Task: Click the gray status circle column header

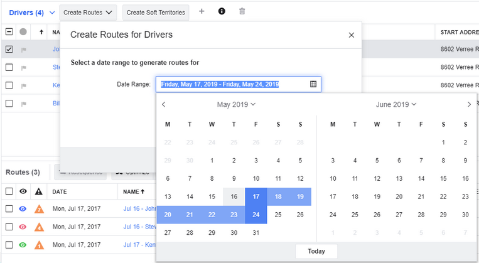Action: click(23, 31)
